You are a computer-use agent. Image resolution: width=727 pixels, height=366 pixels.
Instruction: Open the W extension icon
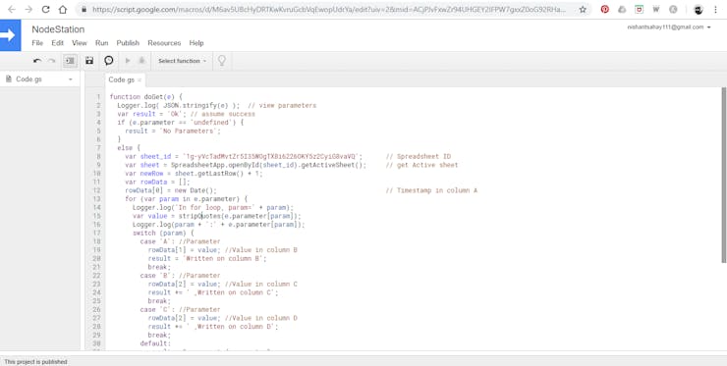point(656,9)
